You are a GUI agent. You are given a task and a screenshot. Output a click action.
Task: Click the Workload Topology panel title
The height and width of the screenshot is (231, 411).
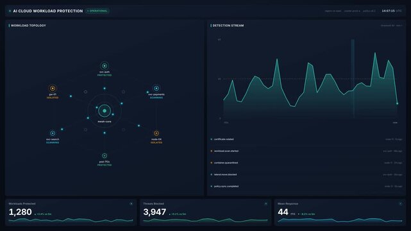28,26
